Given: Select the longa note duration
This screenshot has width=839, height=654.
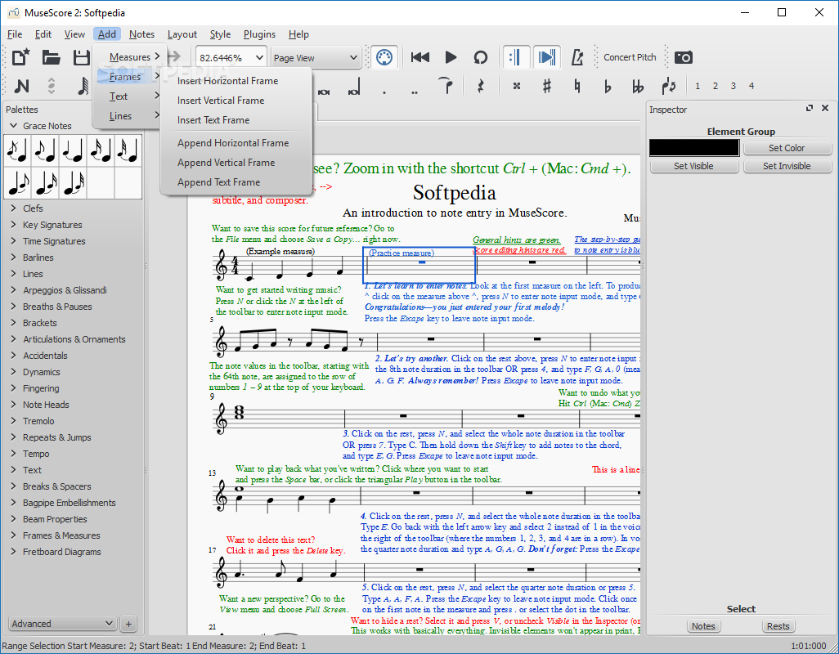Looking at the screenshot, I should (x=354, y=87).
